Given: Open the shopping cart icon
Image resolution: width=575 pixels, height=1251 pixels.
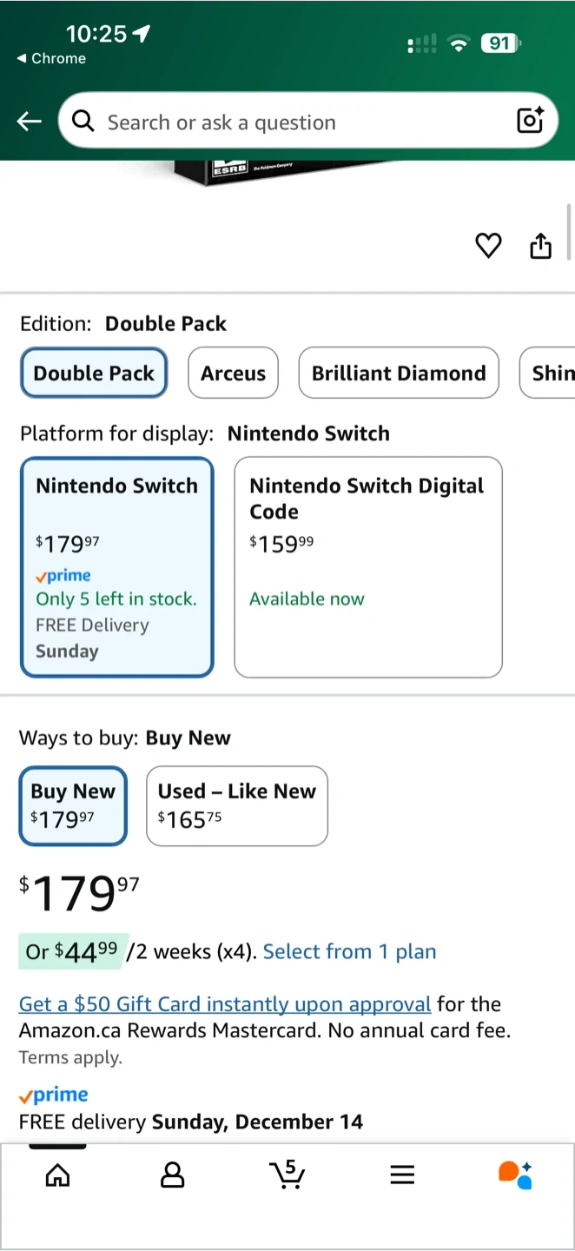Looking at the screenshot, I should click(287, 1175).
